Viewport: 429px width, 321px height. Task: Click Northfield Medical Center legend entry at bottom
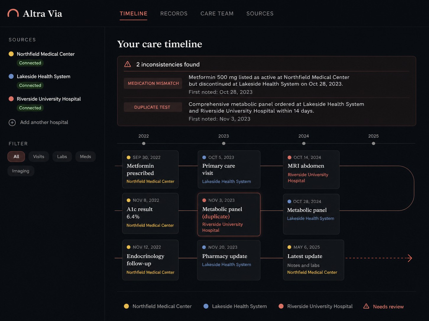[x=158, y=306]
